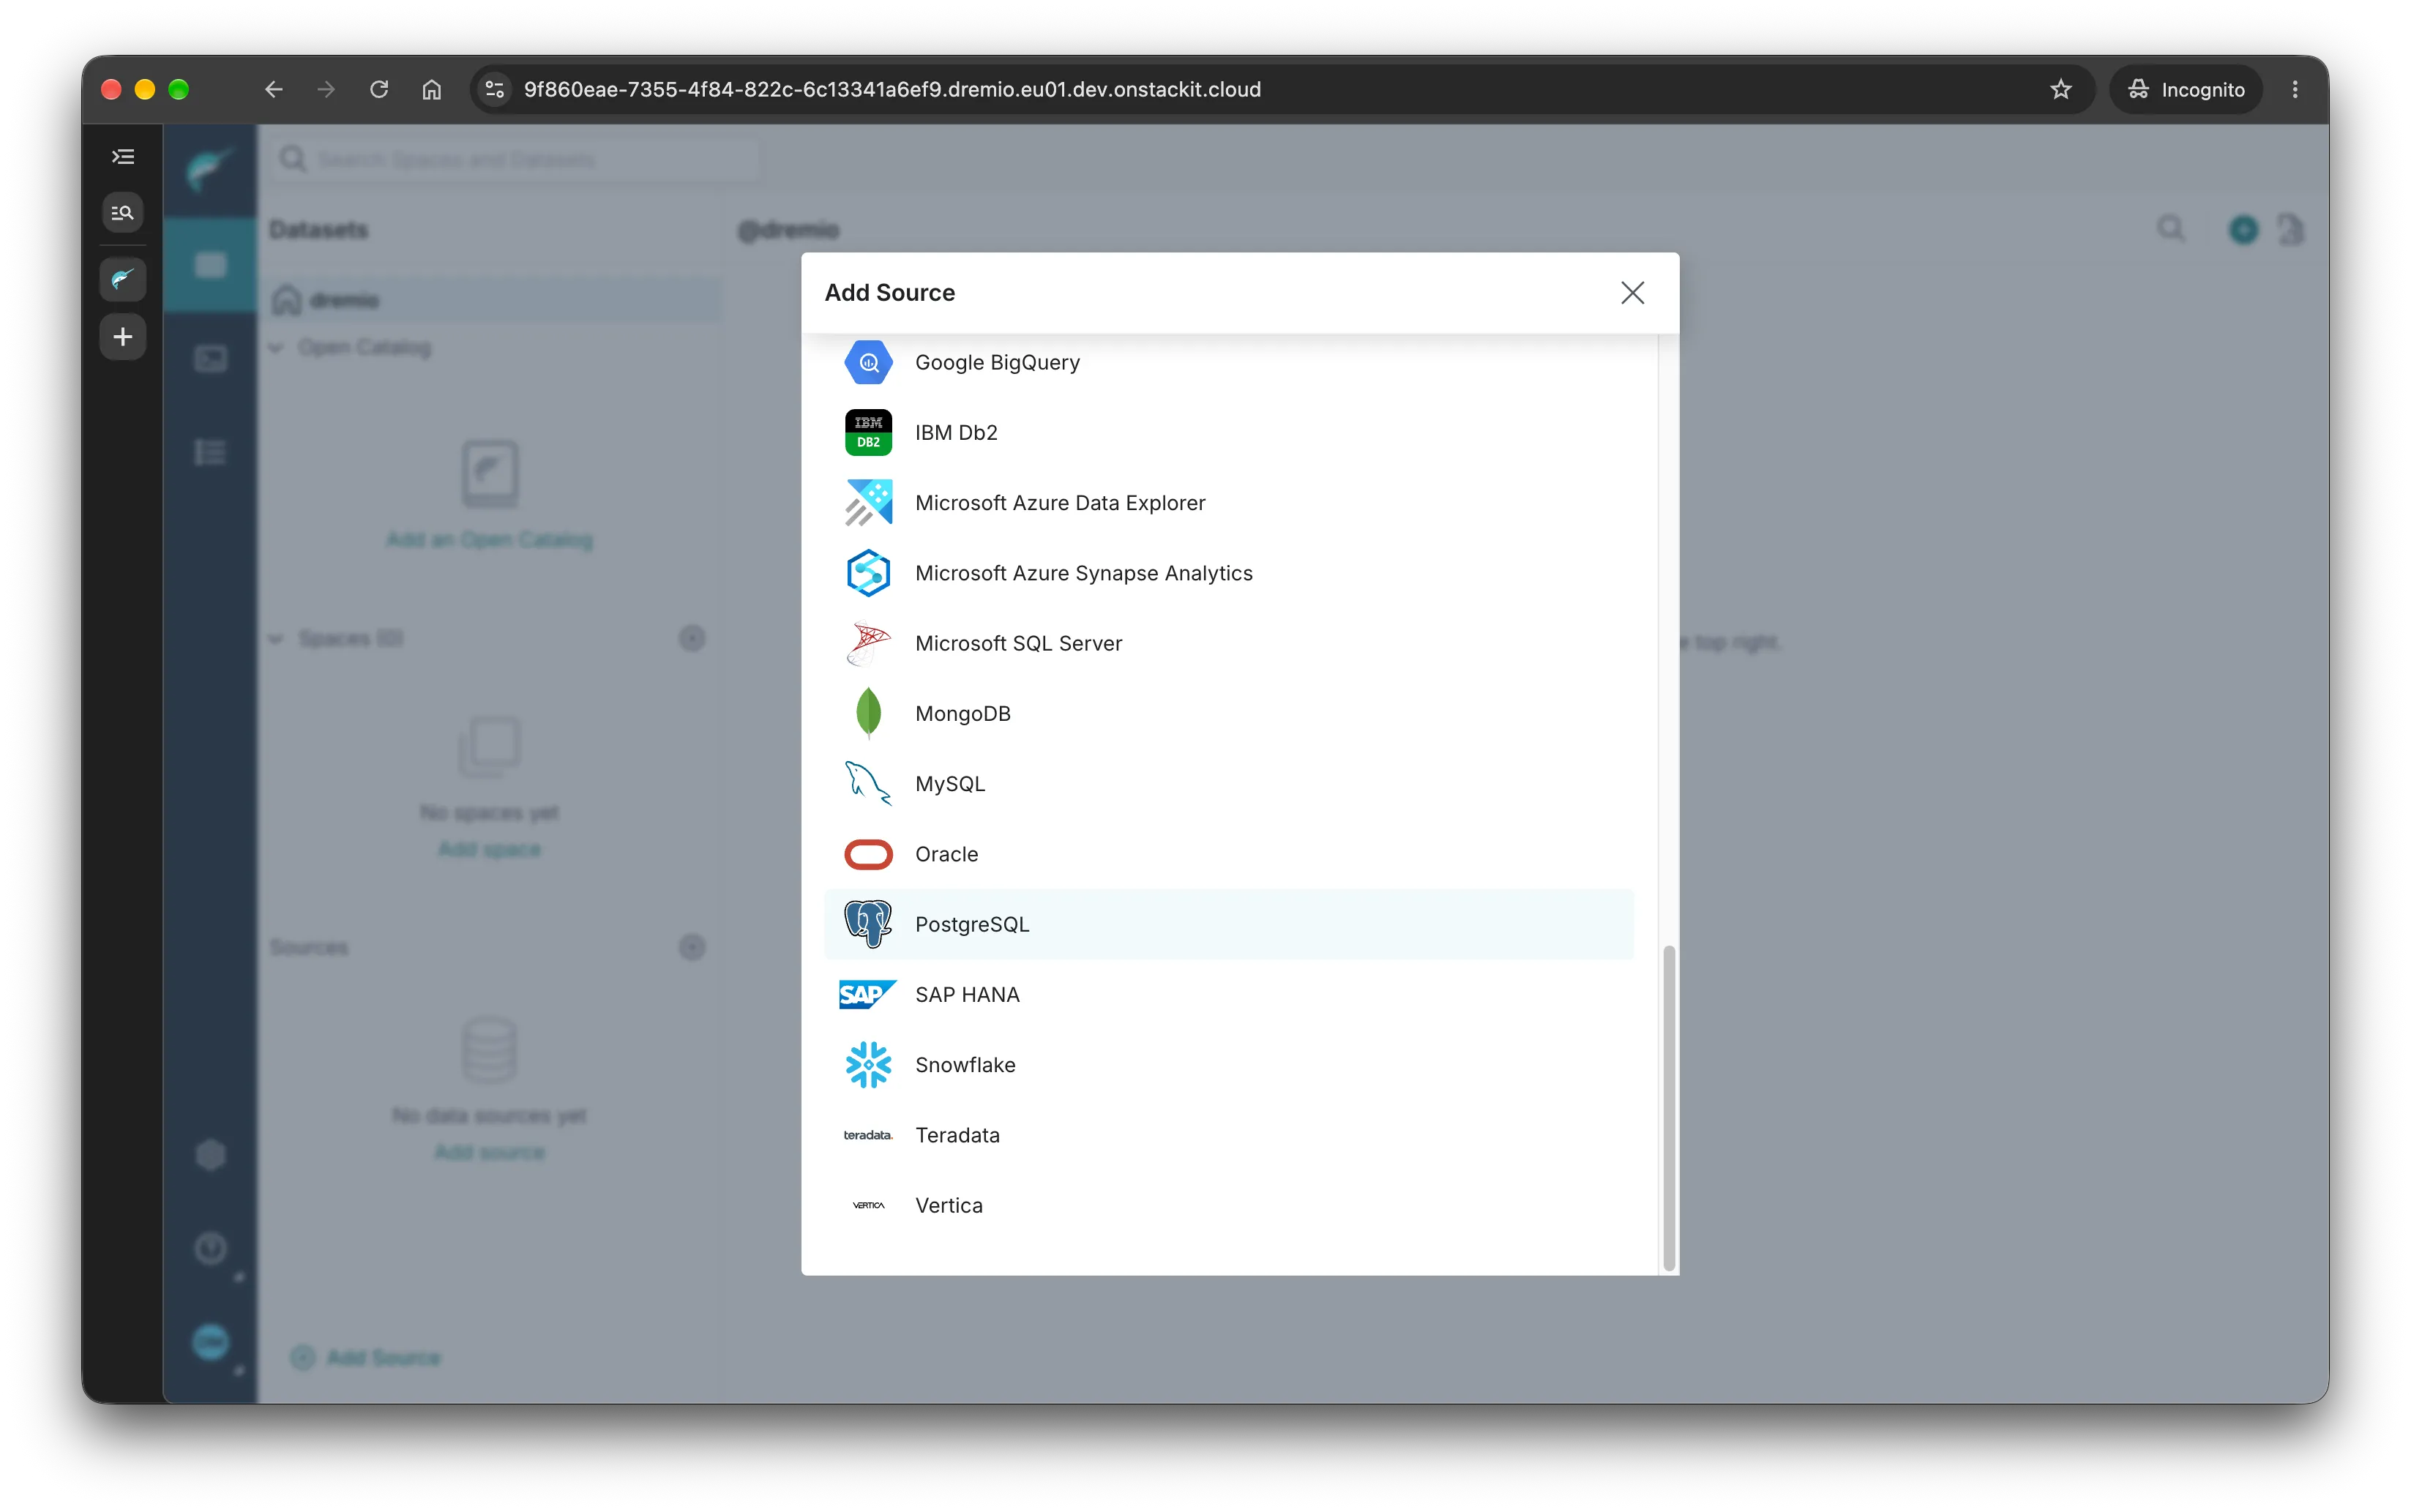Image resolution: width=2411 pixels, height=1512 pixels.
Task: Click the Add source link under Sources
Action: pos(489,1152)
